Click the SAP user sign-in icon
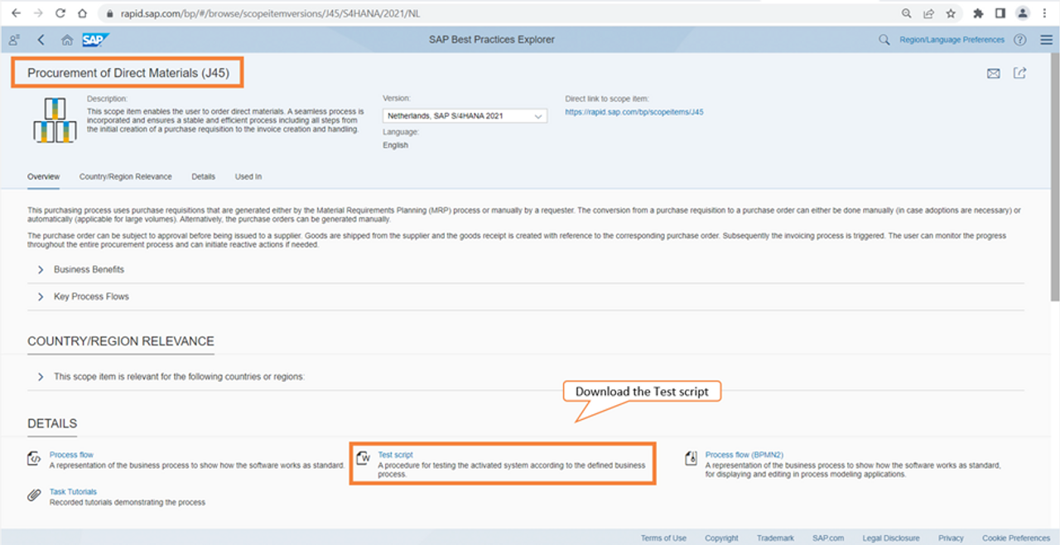Image resolution: width=1060 pixels, height=545 pixels. (x=14, y=40)
